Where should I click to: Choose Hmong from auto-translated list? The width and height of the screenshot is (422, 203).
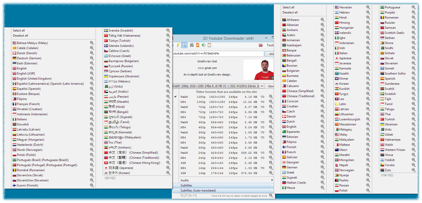pos(353,23)
